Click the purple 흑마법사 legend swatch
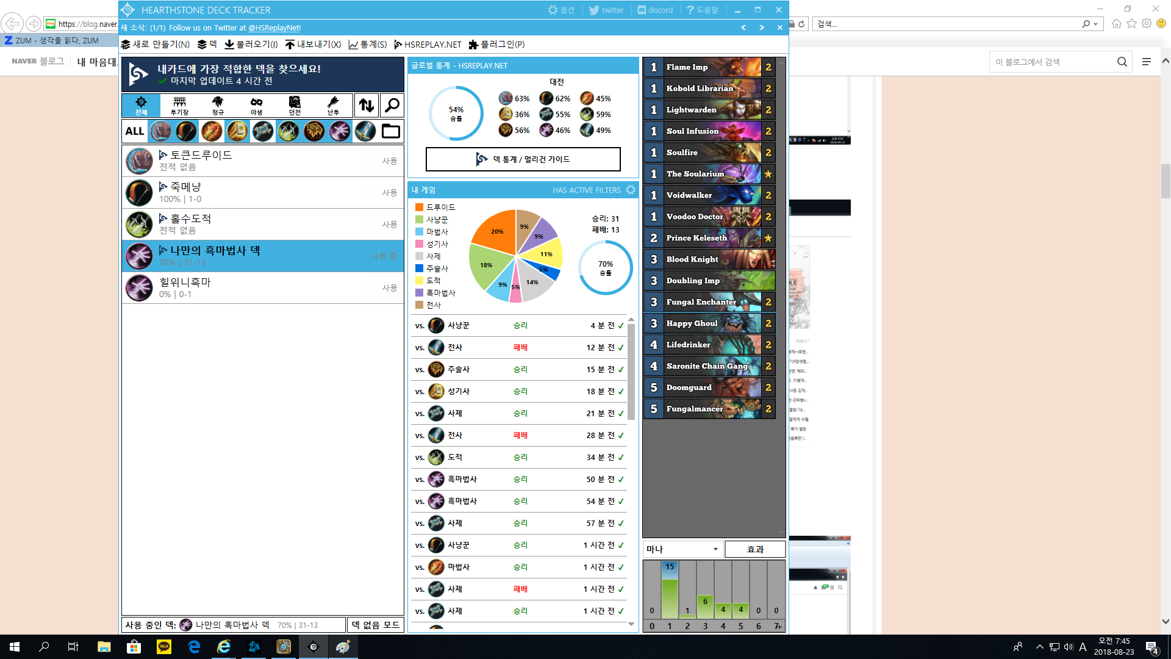The height and width of the screenshot is (659, 1171). pyautogui.click(x=419, y=293)
